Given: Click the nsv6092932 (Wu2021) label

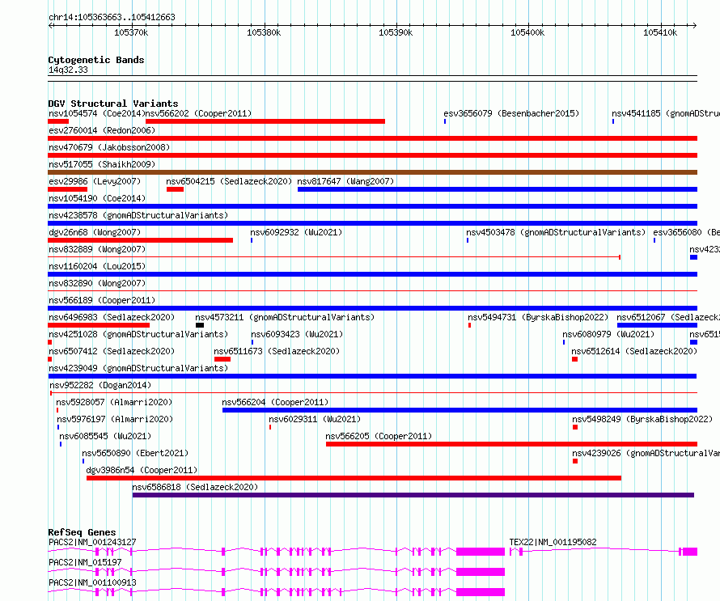Looking at the screenshot, I should pos(296,232).
